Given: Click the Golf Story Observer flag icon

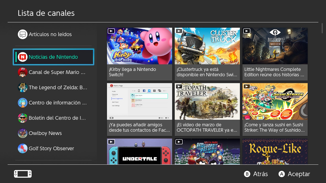Looking at the screenshot, I should point(23,148).
